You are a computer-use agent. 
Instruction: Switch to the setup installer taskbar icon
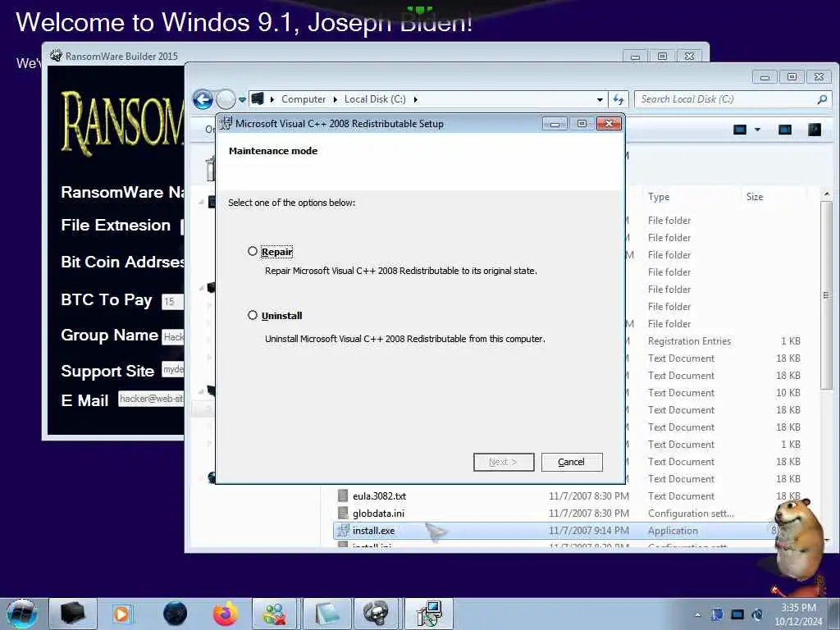coord(428,614)
